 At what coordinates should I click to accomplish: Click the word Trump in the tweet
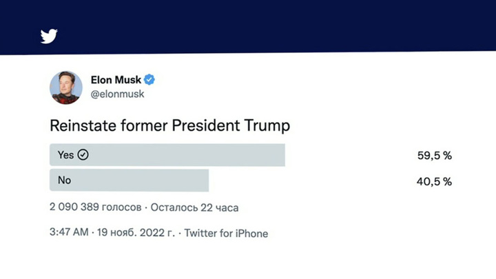pos(267,125)
